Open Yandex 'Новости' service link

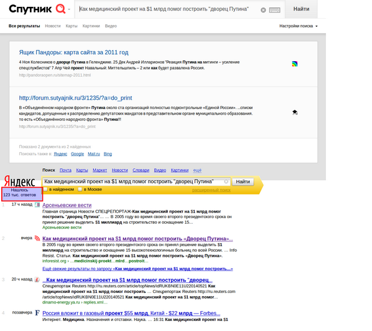(x=120, y=170)
